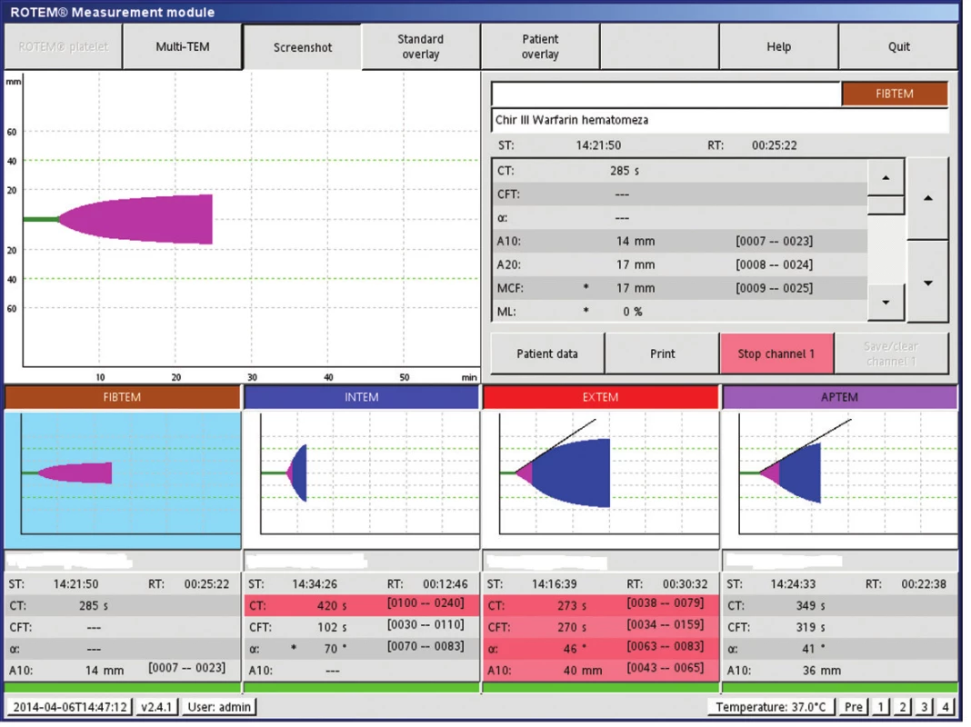971x727 pixels.
Task: Select channel 1 button in status bar
Action: pyautogui.click(x=880, y=707)
